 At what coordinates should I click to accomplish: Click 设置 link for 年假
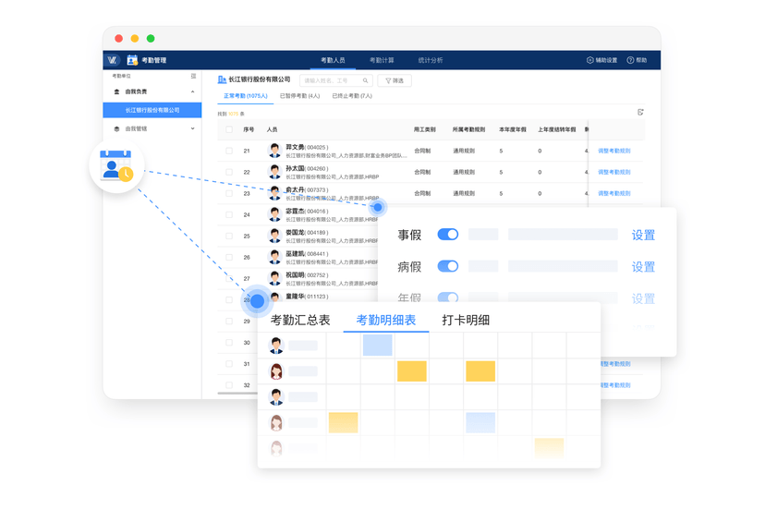(x=643, y=298)
